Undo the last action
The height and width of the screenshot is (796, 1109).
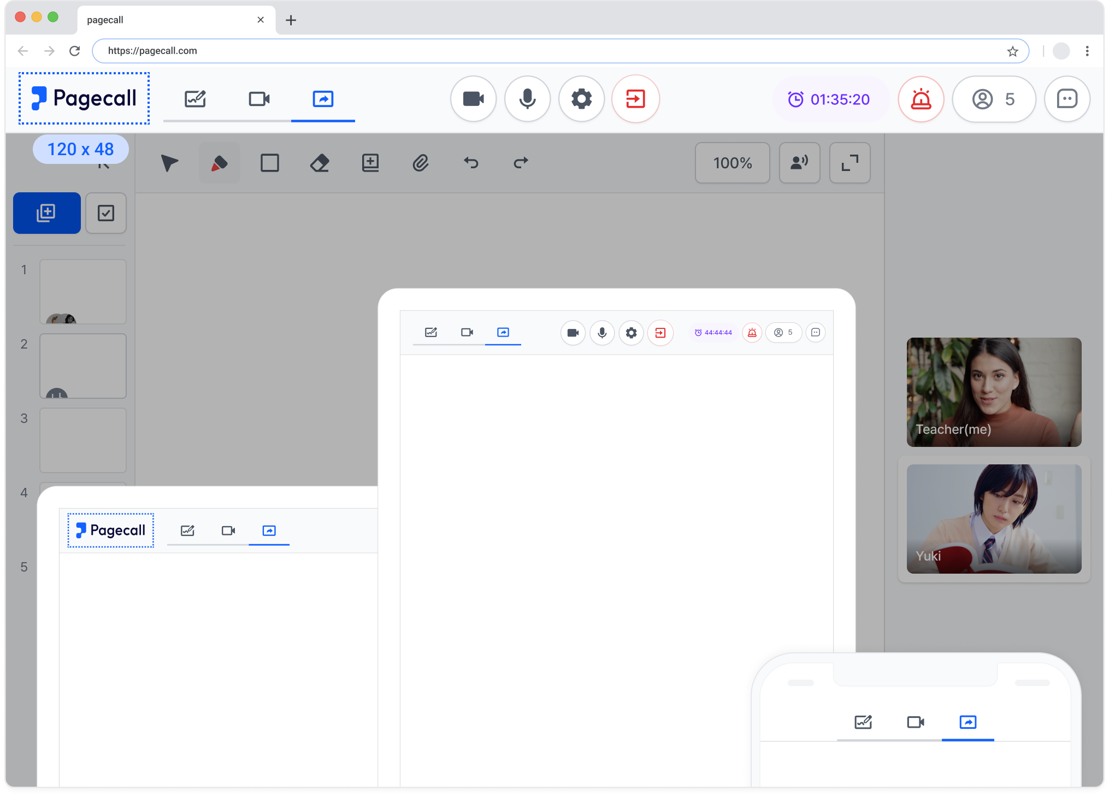(471, 163)
